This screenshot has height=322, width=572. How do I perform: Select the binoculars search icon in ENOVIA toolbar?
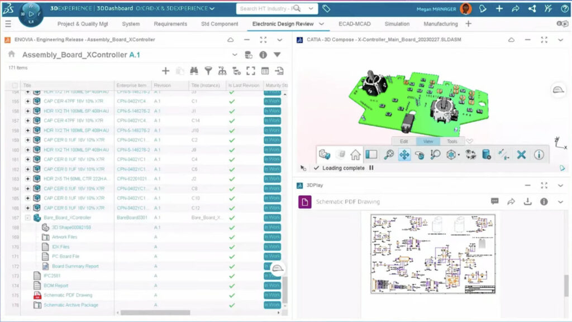tap(194, 71)
